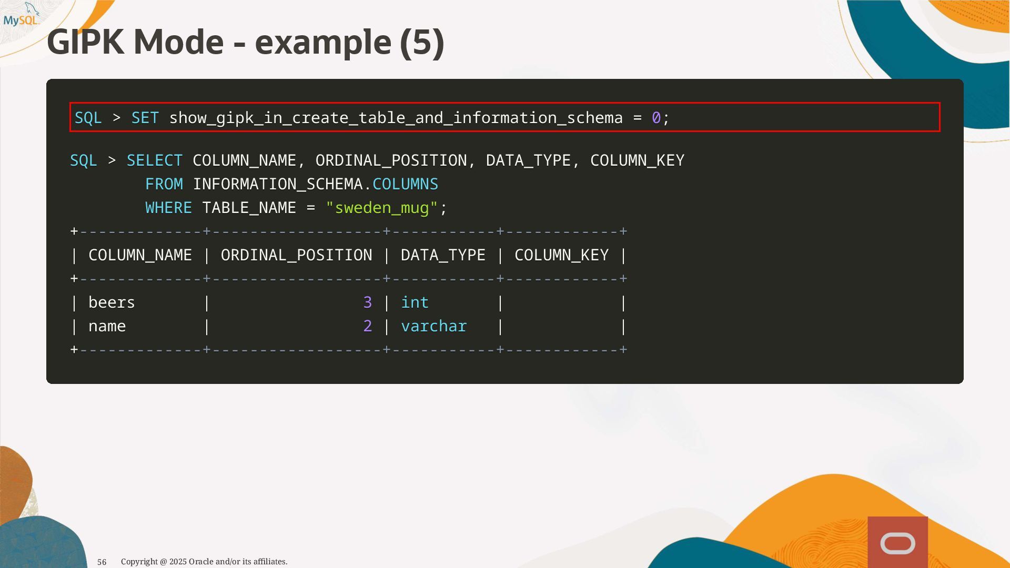Click the "sweden_mug" string literal
The height and width of the screenshot is (568, 1010).
click(x=381, y=208)
